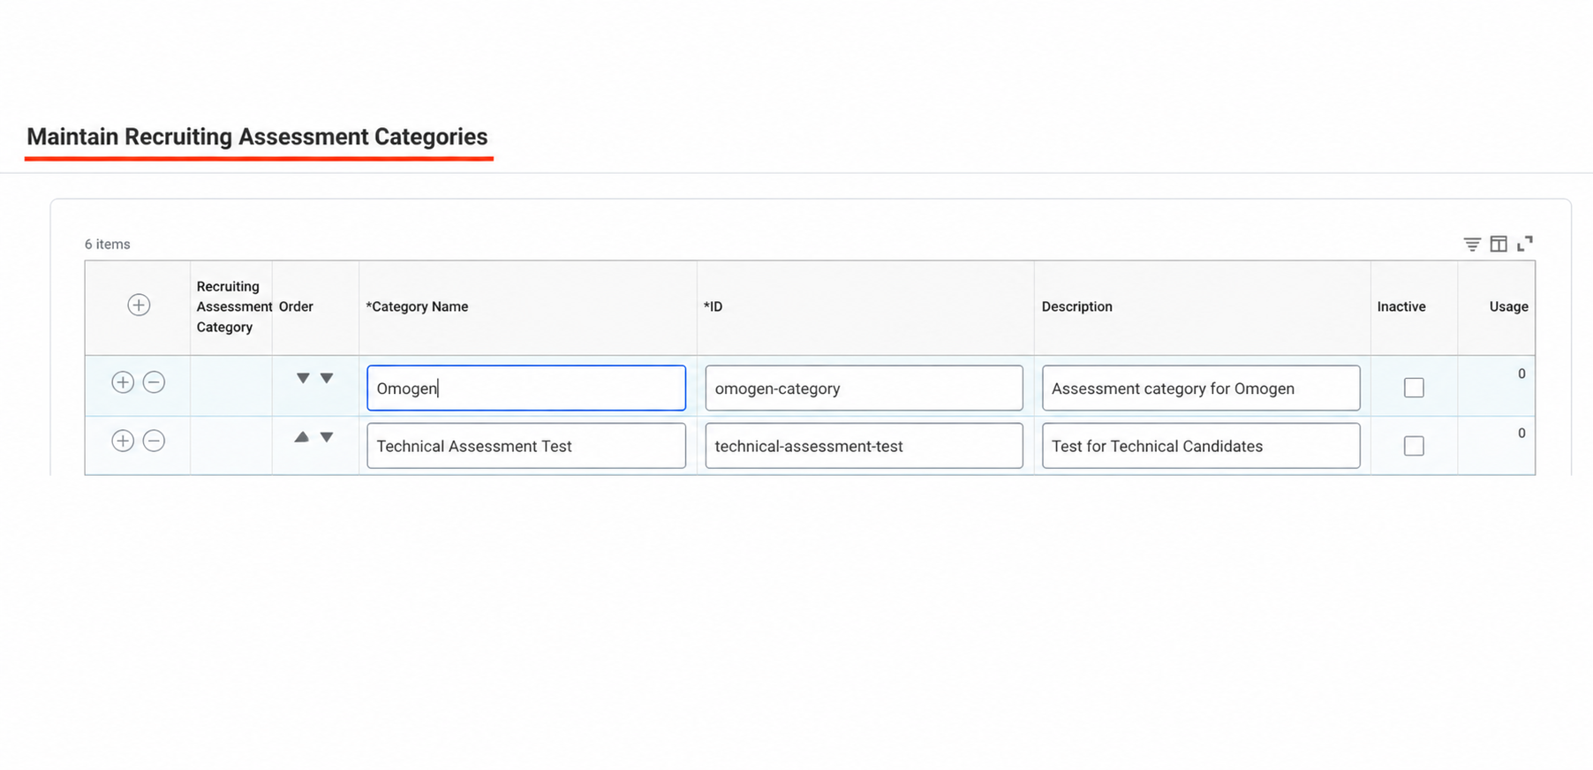Mark Omogen category as inactive

pos(1414,388)
